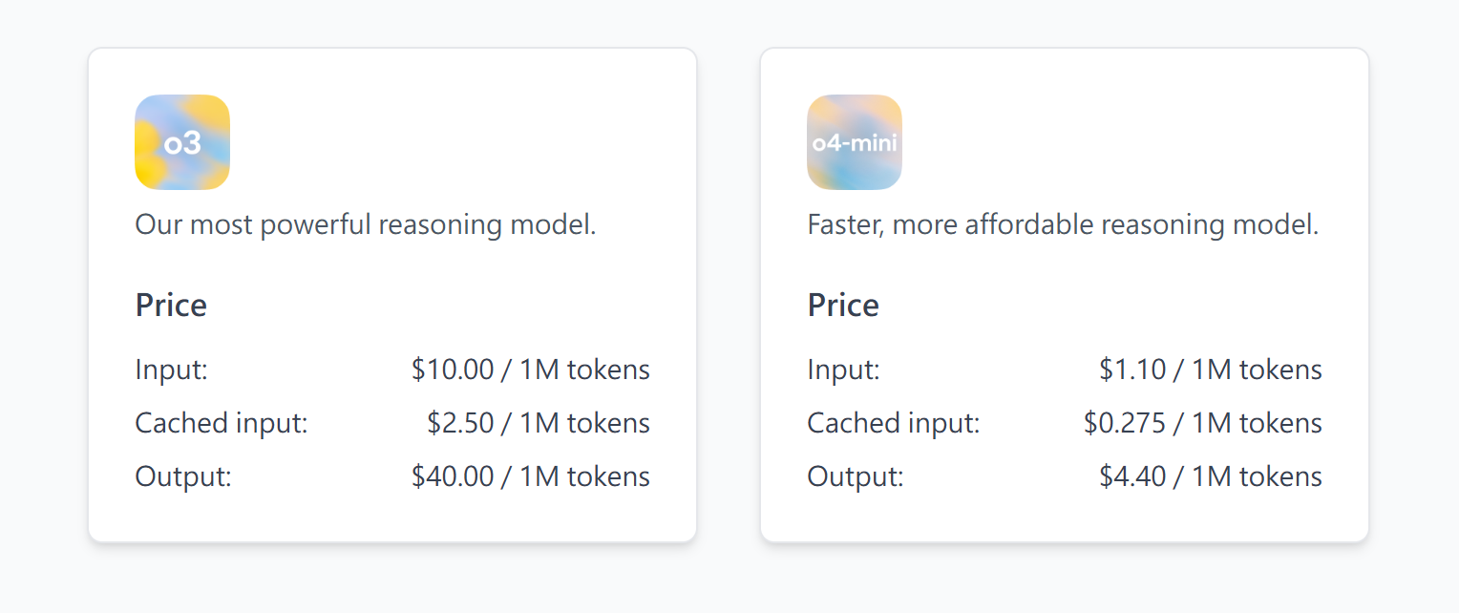Screen dimensions: 1459x613
Task: Click the o4-mini model icon
Action: [855, 142]
